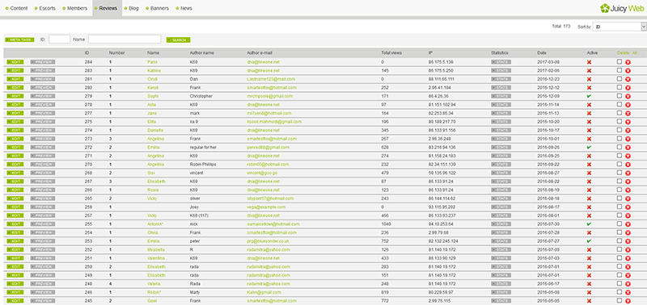647x305 pixels.
Task: Edit review 284 for Paris
Action: click(x=15, y=62)
